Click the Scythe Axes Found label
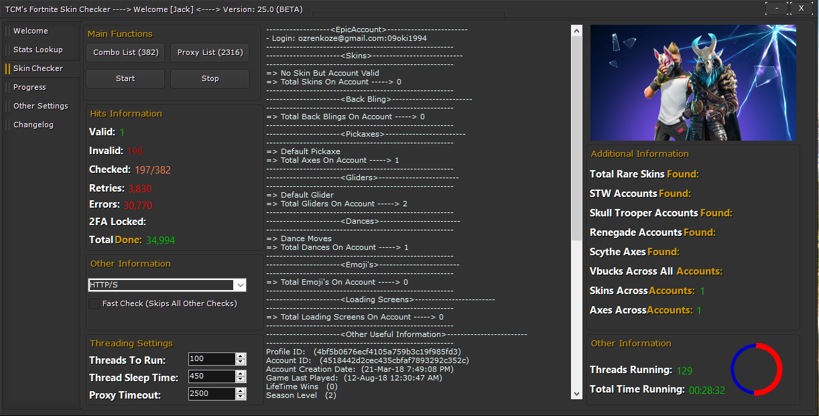The image size is (819, 416). coord(635,252)
